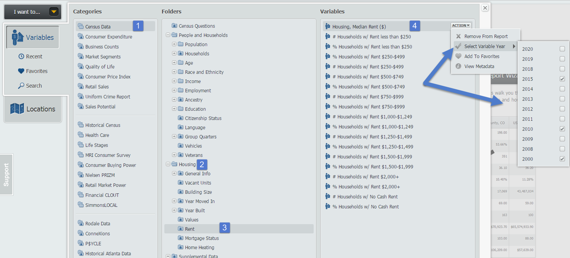Click the Census Data folder icon
The image size is (570, 258).
tap(80, 27)
